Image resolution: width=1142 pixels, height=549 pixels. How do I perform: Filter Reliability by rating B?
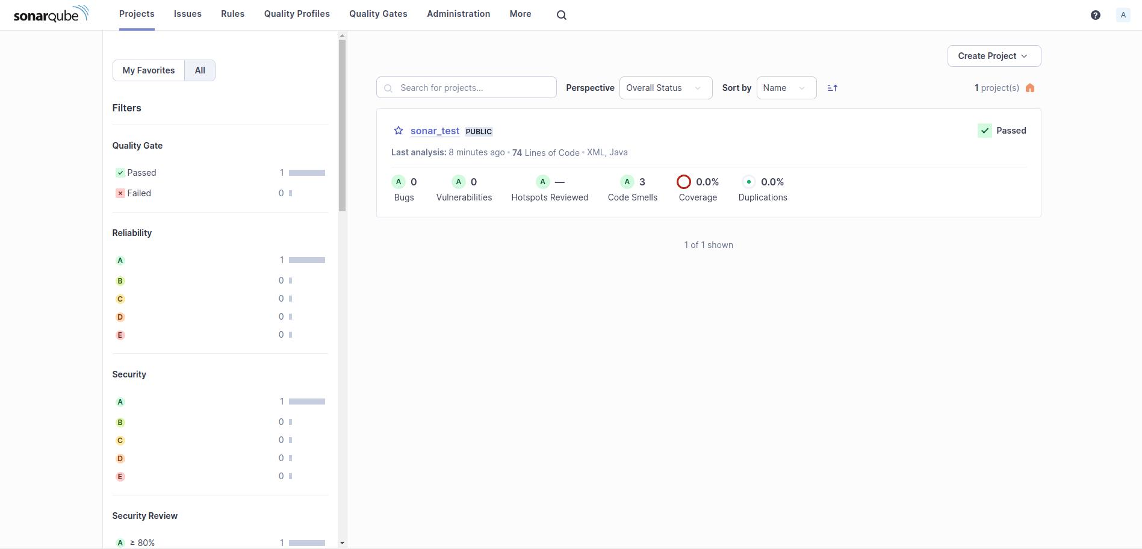(x=220, y=281)
